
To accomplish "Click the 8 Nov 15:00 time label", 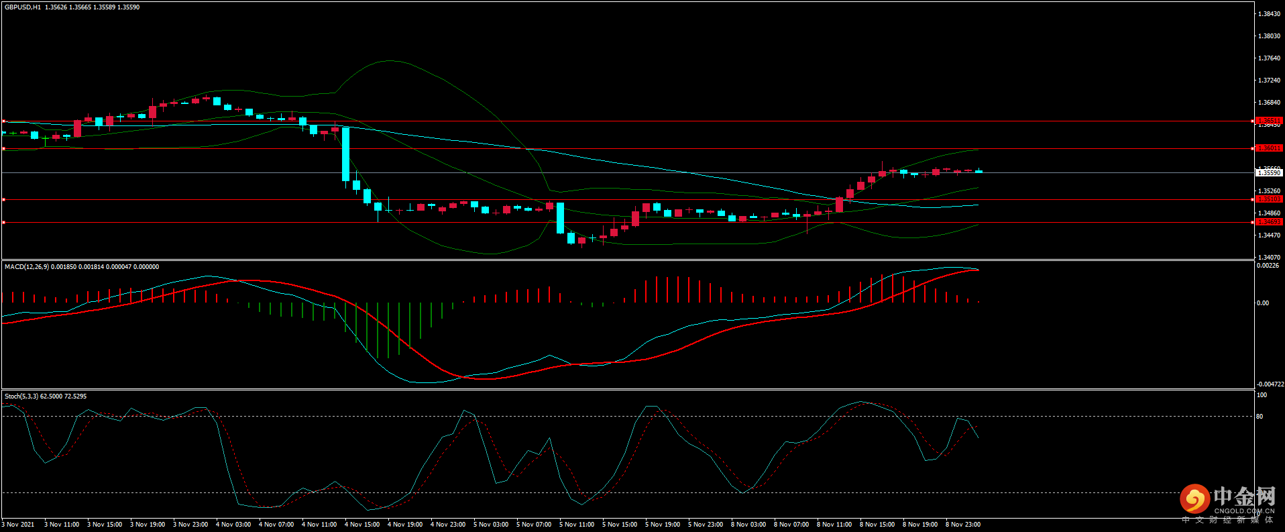I will click(x=877, y=525).
